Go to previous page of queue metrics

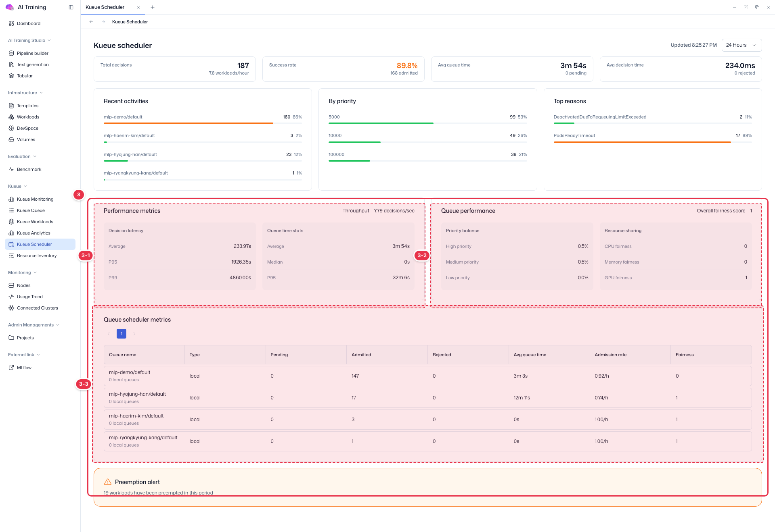click(109, 334)
